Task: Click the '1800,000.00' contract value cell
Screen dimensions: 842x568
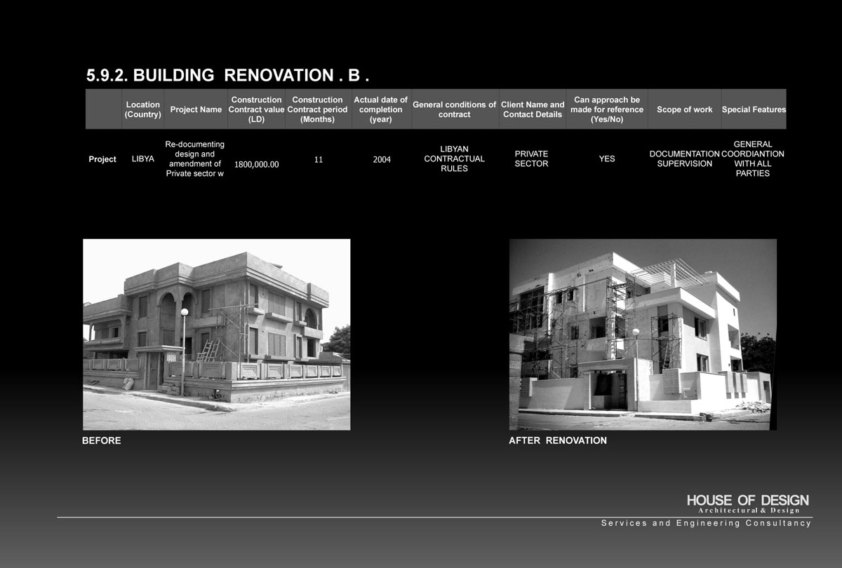Action: 256,164
